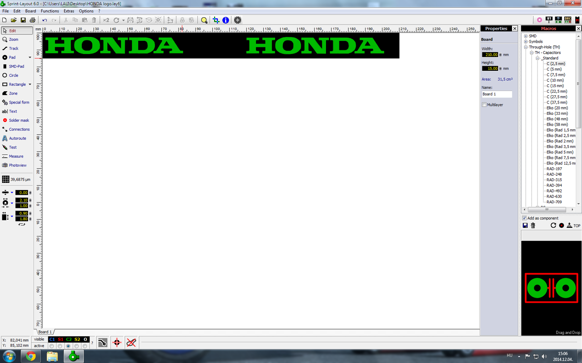Image resolution: width=582 pixels, height=363 pixels.
Task: Delete the selected macro with trash icon
Action: pos(533,226)
